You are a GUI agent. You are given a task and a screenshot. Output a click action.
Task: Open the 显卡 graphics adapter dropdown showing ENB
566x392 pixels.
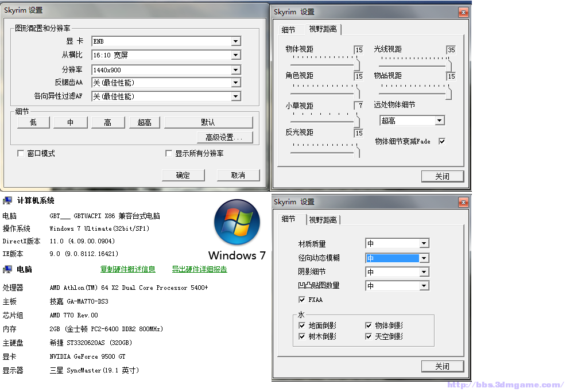coord(166,41)
